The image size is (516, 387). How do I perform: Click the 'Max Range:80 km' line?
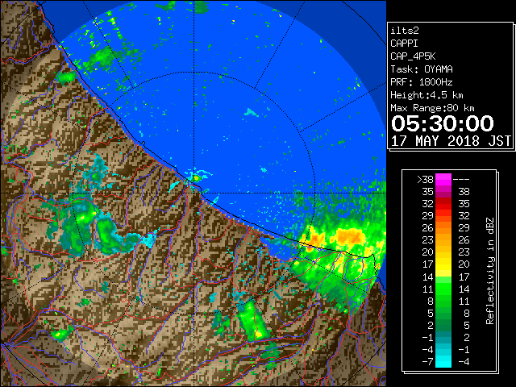pyautogui.click(x=432, y=108)
